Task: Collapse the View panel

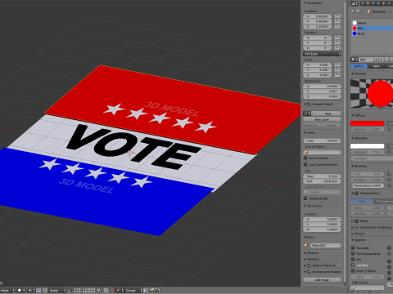Action: pyautogui.click(x=305, y=133)
